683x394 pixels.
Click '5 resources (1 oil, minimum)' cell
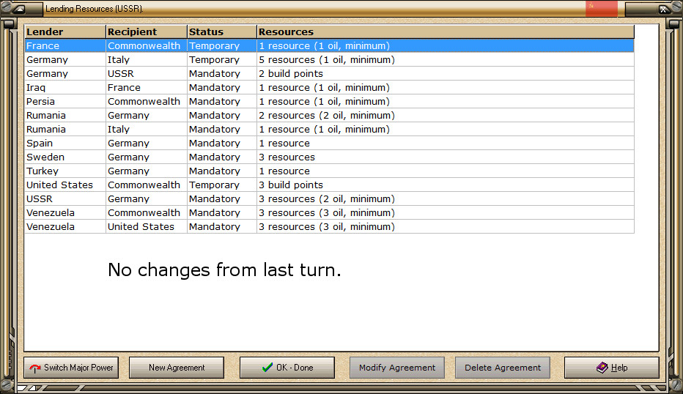pyautogui.click(x=446, y=59)
